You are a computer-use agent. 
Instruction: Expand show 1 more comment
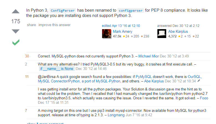(45, 123)
